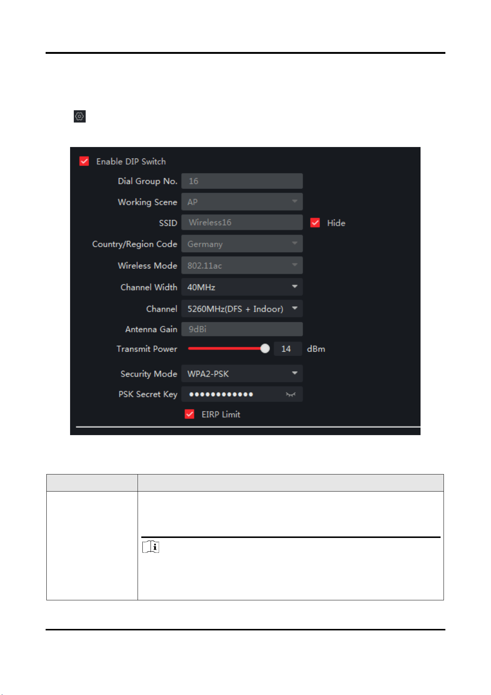
Task: Click the Enable DIP Switch label text
Action: coord(131,161)
